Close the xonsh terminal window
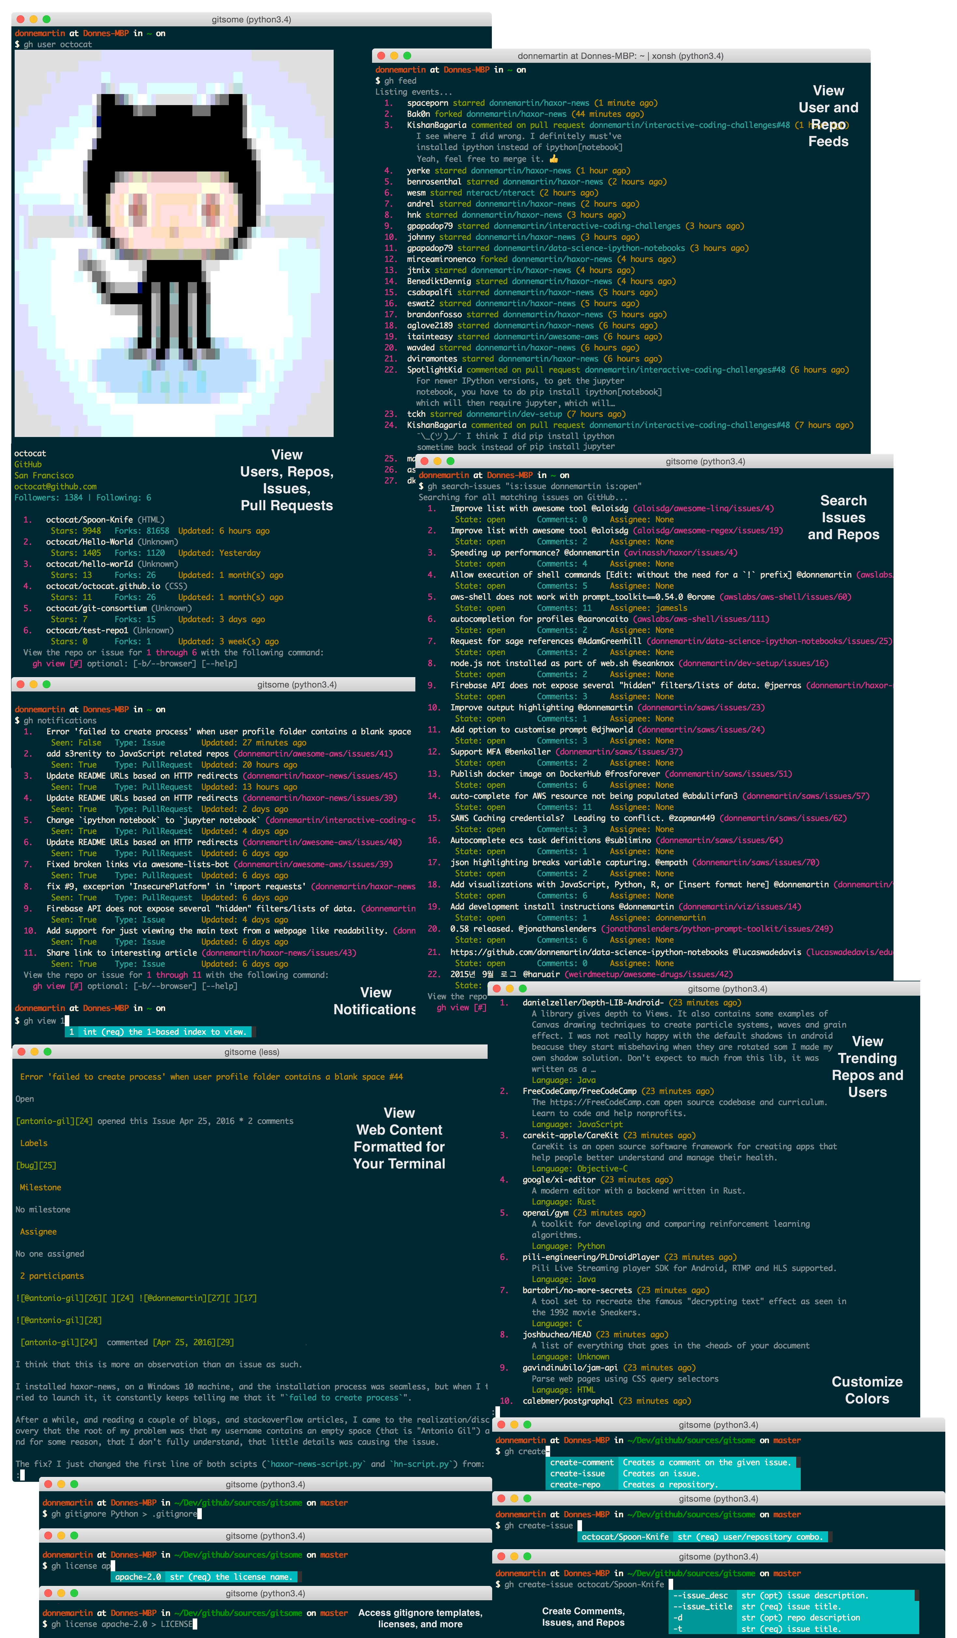Viewport: 957px width, 1638px height. click(381, 56)
